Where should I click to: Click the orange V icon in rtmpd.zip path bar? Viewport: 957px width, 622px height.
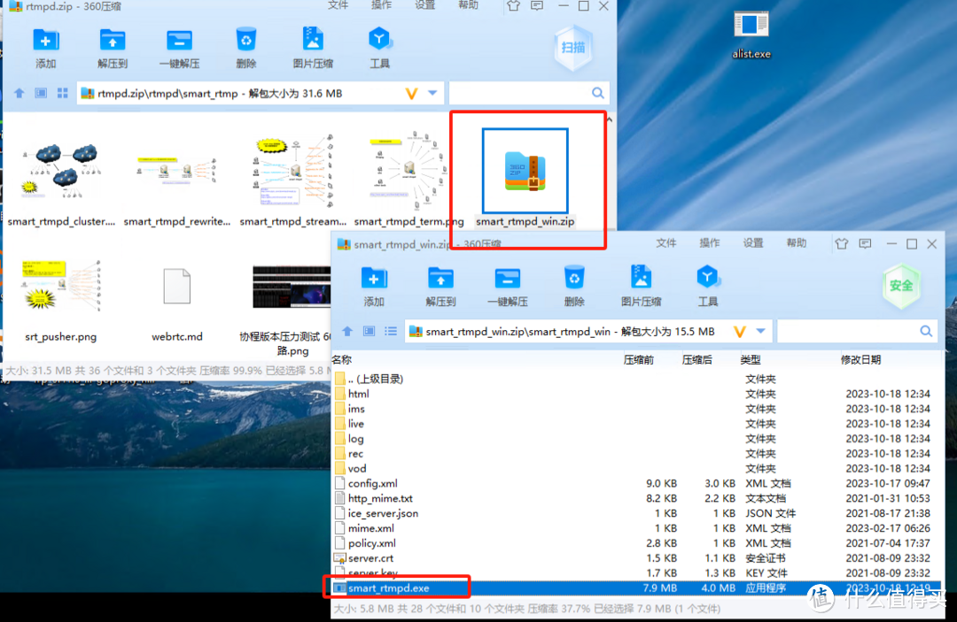pyautogui.click(x=411, y=93)
